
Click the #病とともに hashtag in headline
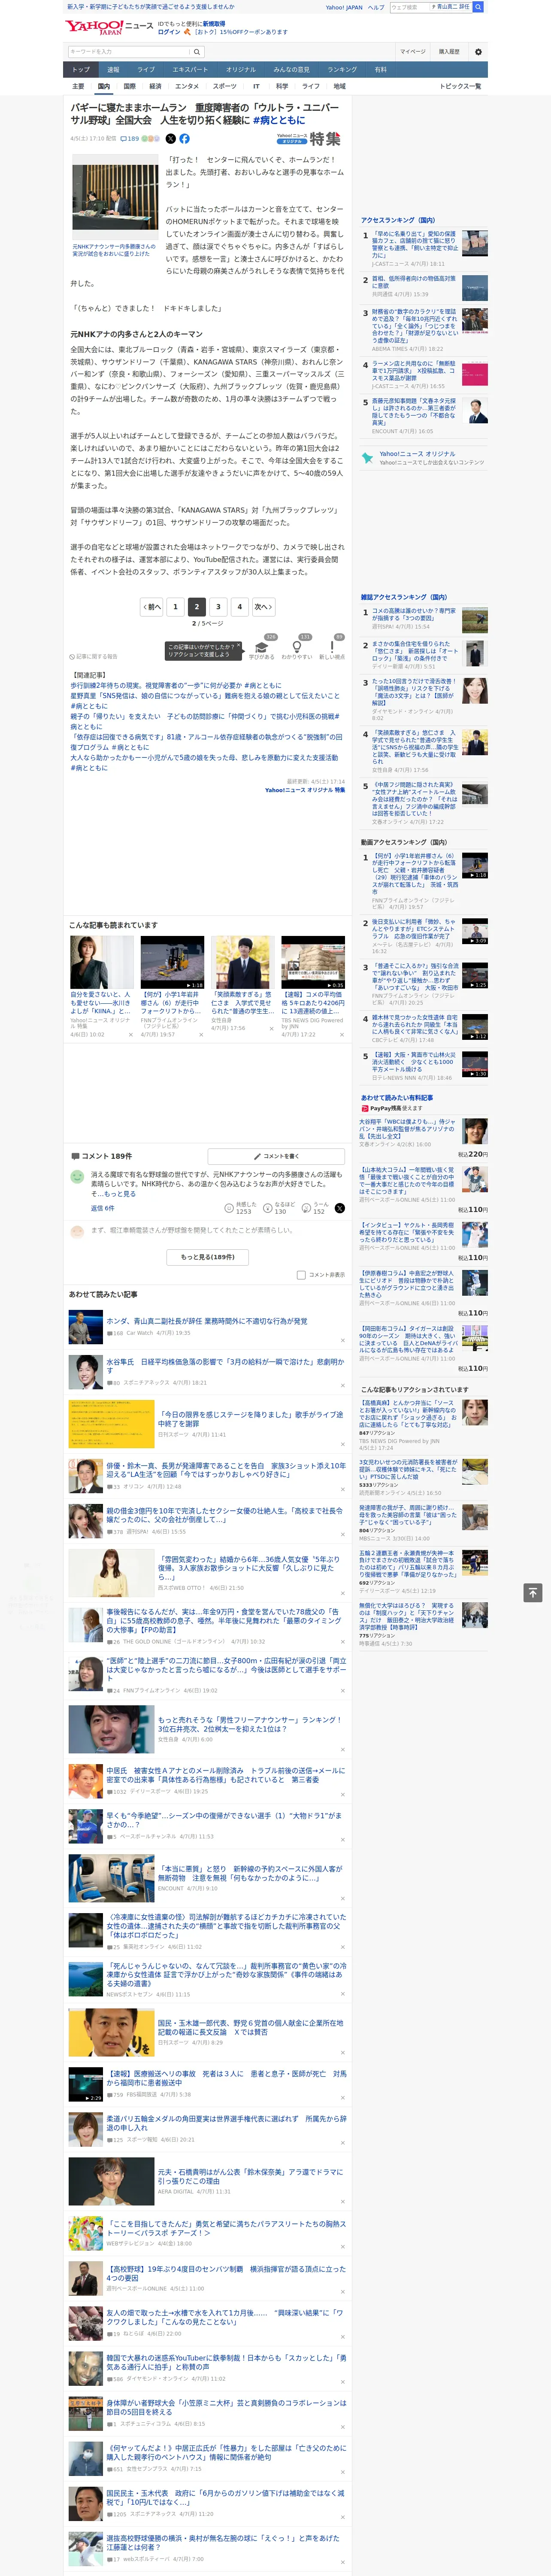point(279,120)
